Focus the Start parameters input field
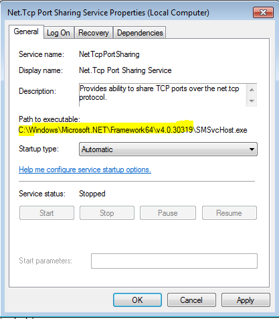Viewport: 279px width, 319px height. [x=174, y=261]
